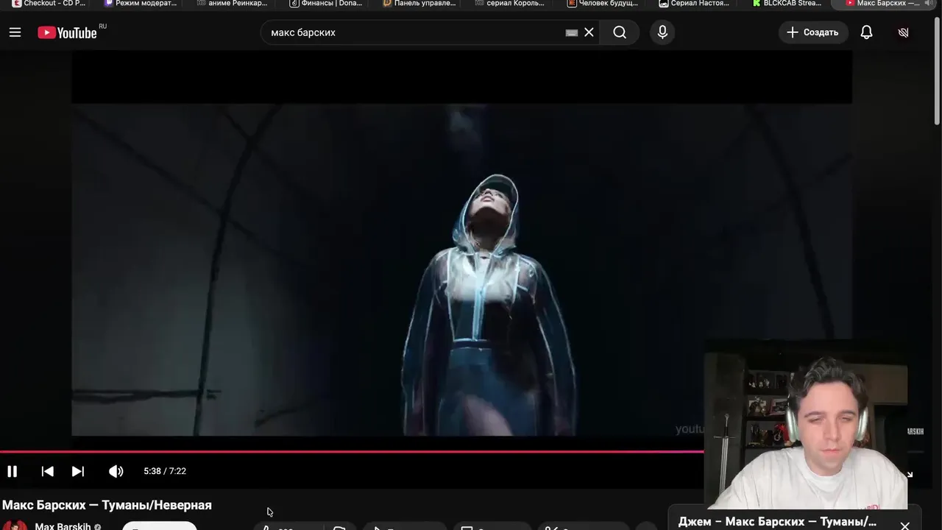942x530 pixels.
Task: Switch to the аниме Реинкар... browser tab
Action: (233, 4)
